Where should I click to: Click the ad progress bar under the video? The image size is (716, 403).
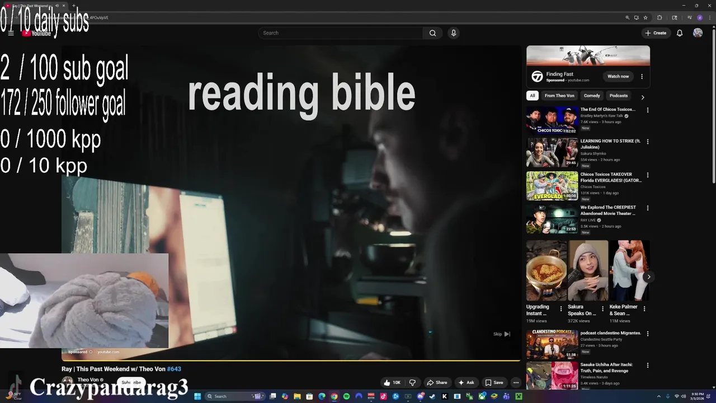(x=291, y=360)
